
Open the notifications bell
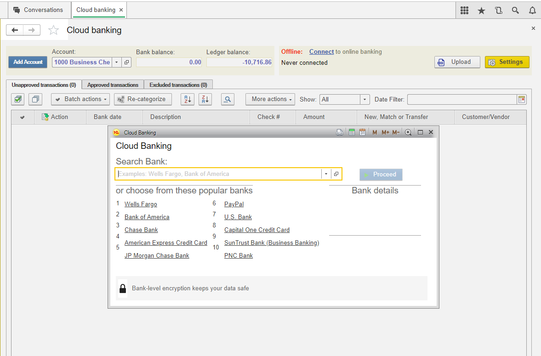pos(532,11)
